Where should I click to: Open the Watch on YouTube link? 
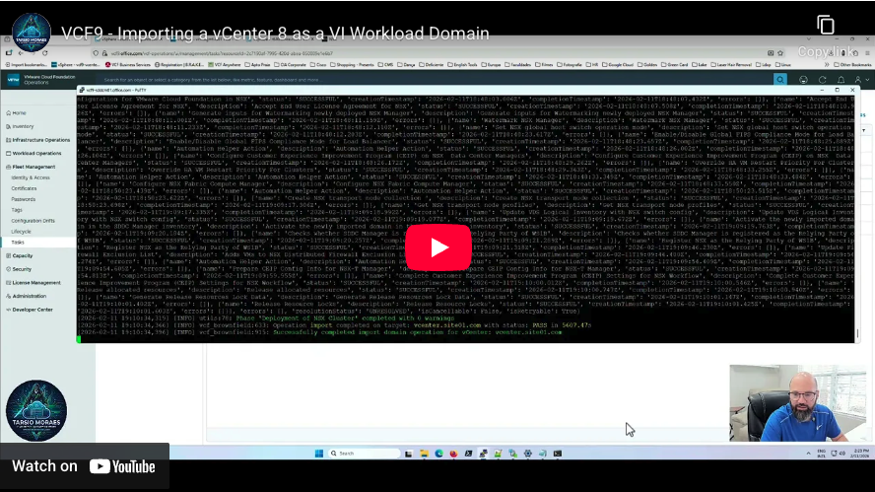click(84, 466)
